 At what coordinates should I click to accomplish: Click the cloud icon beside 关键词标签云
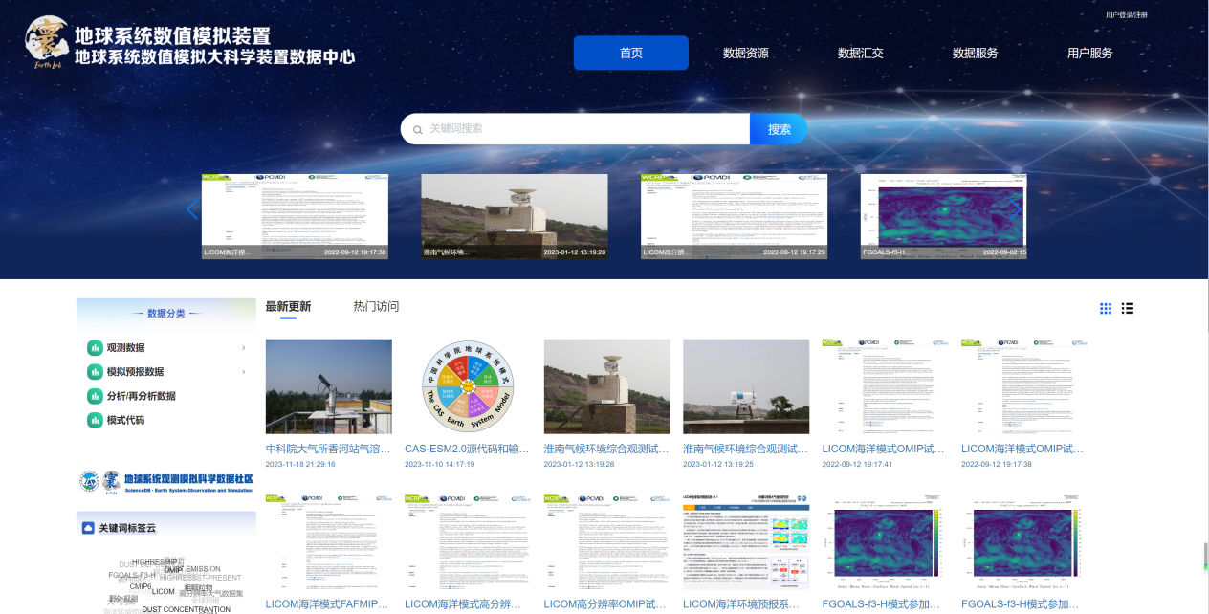(89, 528)
